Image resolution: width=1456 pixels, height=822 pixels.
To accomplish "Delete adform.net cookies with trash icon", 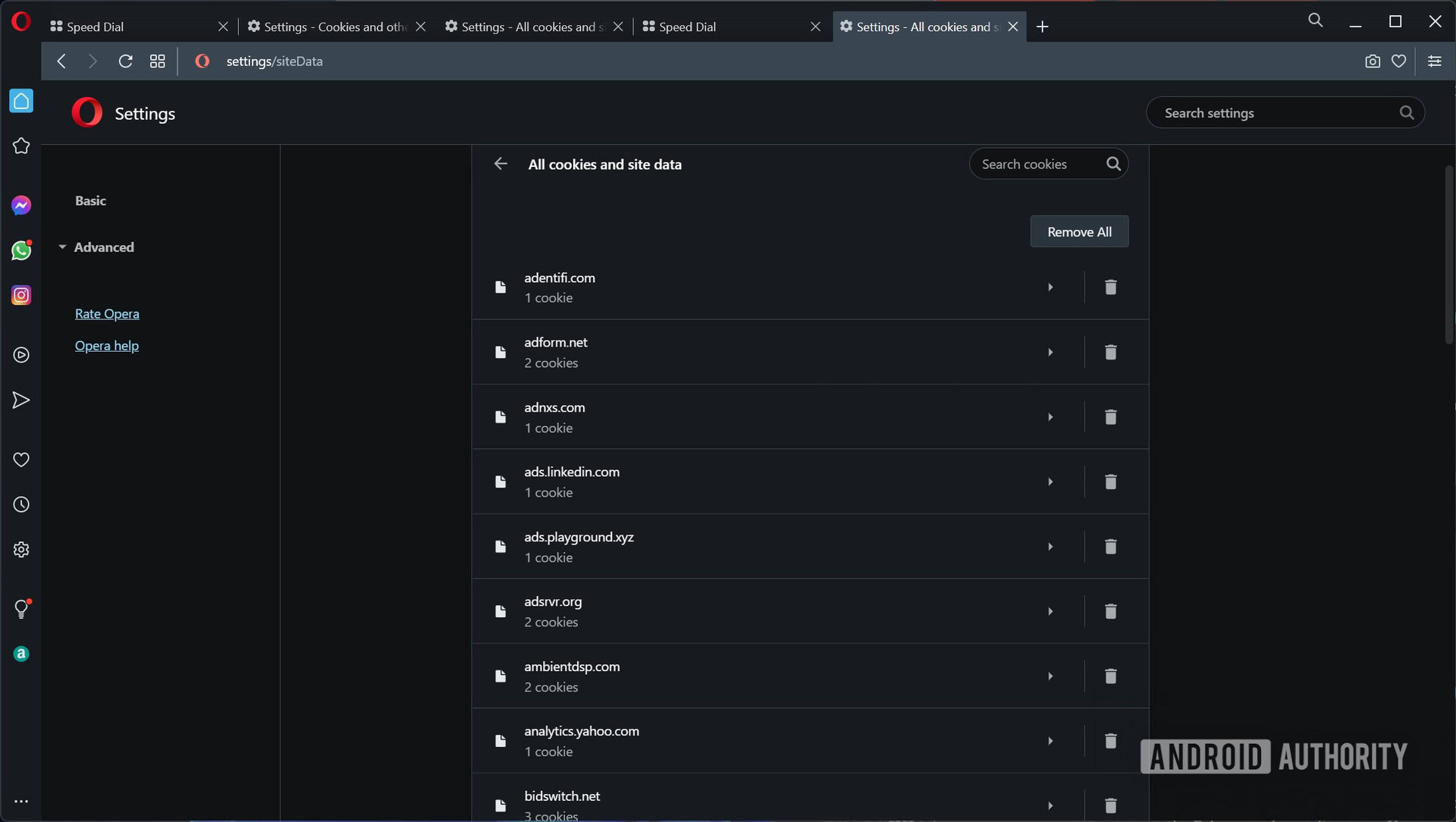I will tap(1110, 352).
